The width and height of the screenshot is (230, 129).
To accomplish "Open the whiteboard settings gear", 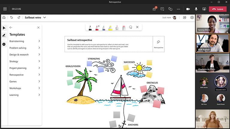I will 192,18.
